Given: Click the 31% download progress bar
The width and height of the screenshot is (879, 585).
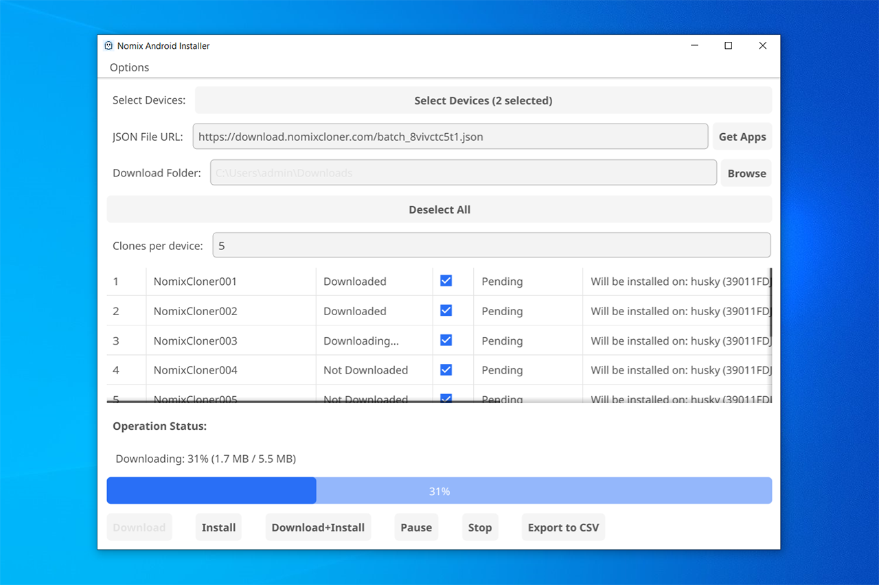Looking at the screenshot, I should [x=439, y=491].
